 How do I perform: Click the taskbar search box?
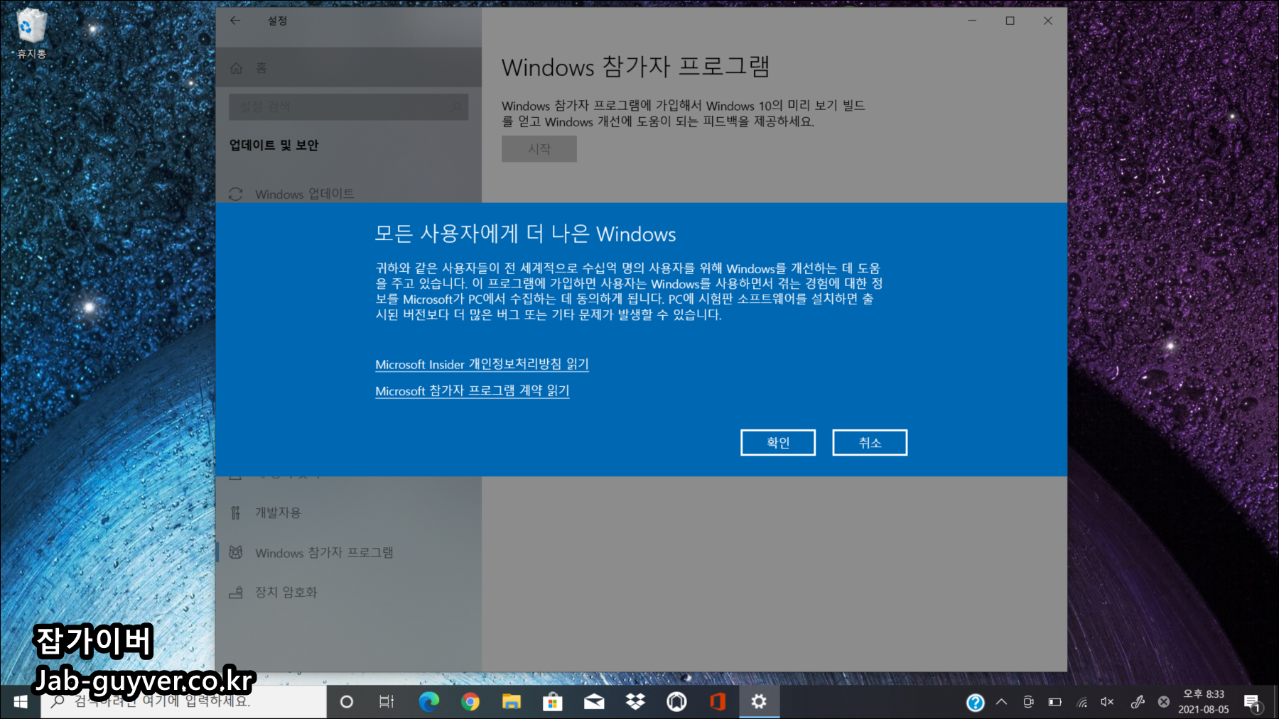[183, 702]
